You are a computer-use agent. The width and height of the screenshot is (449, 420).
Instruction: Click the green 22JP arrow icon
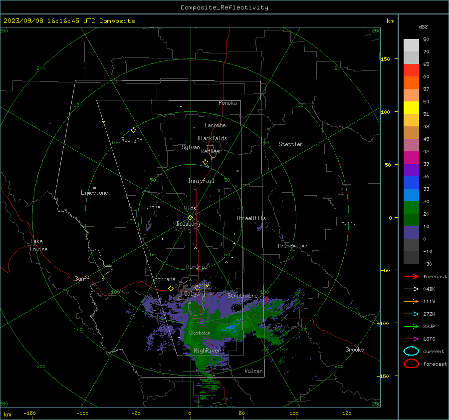(411, 326)
